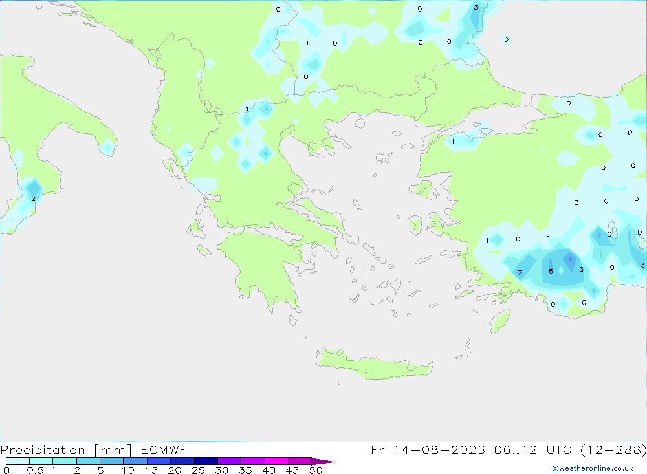Click the '50' legend scale label
This screenshot has width=647, height=474.
316,470
